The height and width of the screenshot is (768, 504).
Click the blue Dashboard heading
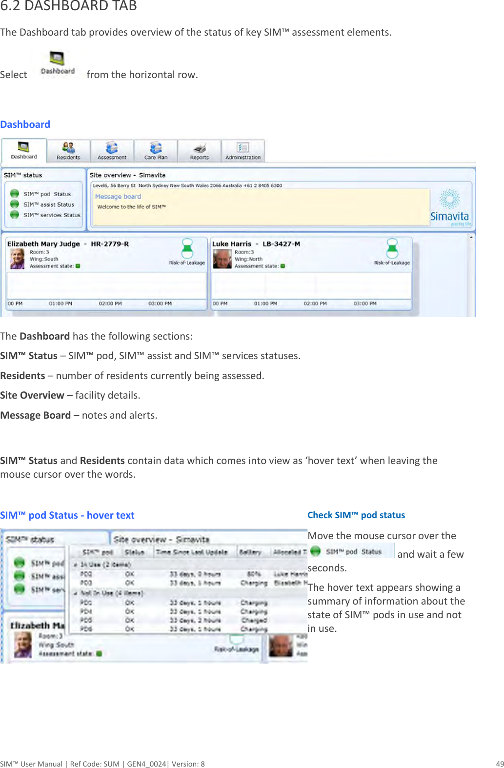coord(25,124)
